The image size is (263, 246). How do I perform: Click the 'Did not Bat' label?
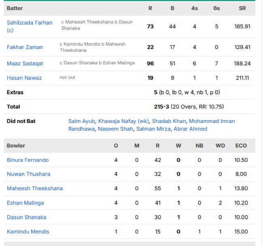tap(21, 121)
